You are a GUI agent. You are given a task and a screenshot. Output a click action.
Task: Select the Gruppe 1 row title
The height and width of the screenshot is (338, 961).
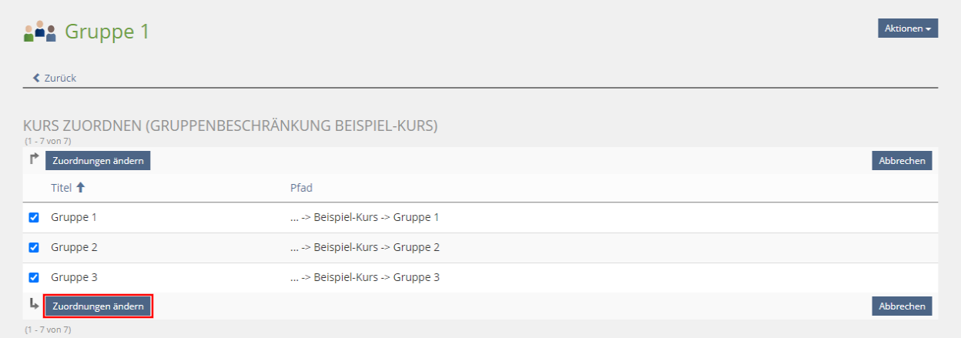(74, 217)
